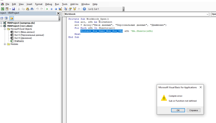The image size is (216, 123).
Task: Select the Modules folder item
Action: [14, 44]
